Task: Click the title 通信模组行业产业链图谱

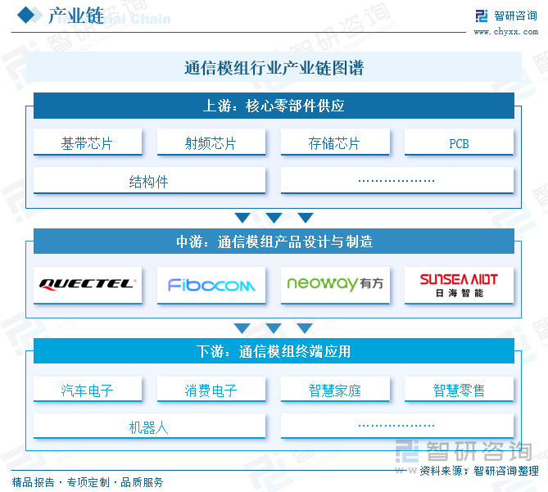Action: pos(274,67)
